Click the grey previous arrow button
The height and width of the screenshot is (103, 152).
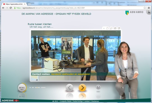69,88
